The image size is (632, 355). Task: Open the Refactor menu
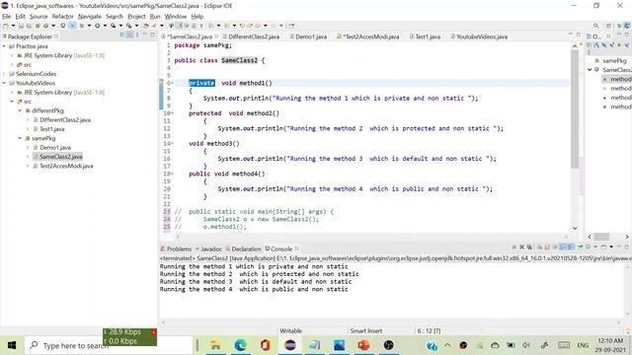click(x=62, y=17)
